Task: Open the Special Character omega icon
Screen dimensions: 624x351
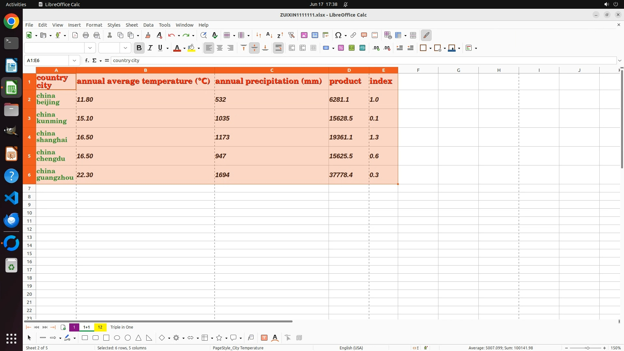Action: tap(338, 35)
